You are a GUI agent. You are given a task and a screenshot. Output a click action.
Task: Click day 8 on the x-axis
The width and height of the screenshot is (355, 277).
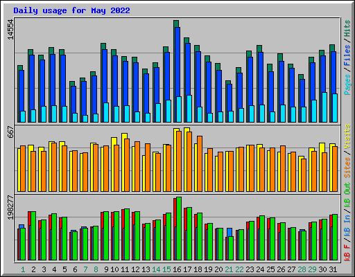96,269
